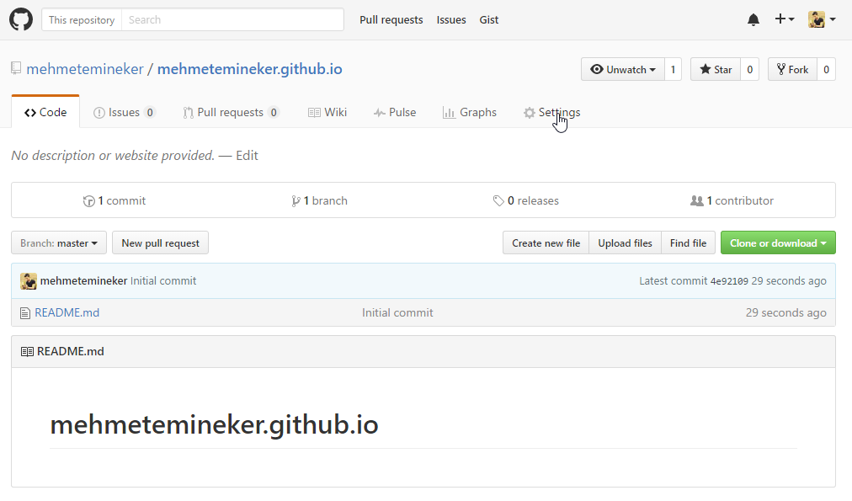
Task: Focus the repository Search field
Action: 232,19
